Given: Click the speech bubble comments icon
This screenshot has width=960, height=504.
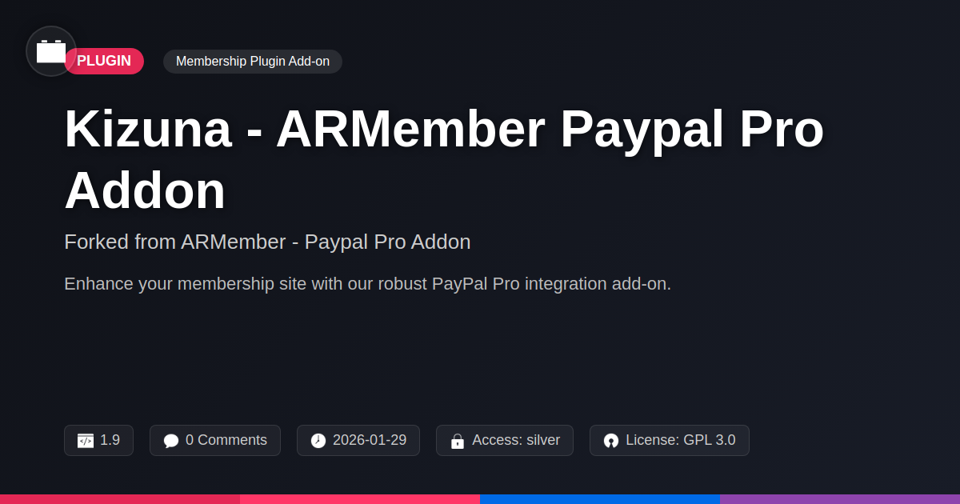Looking at the screenshot, I should pos(171,441).
